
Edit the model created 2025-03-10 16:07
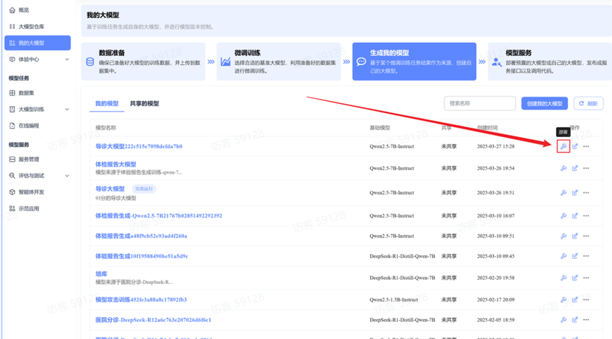(575, 215)
